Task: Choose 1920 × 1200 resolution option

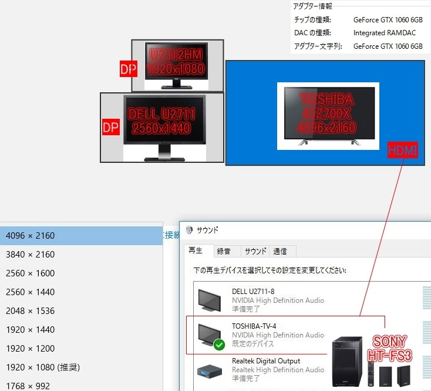Action: coord(82,349)
